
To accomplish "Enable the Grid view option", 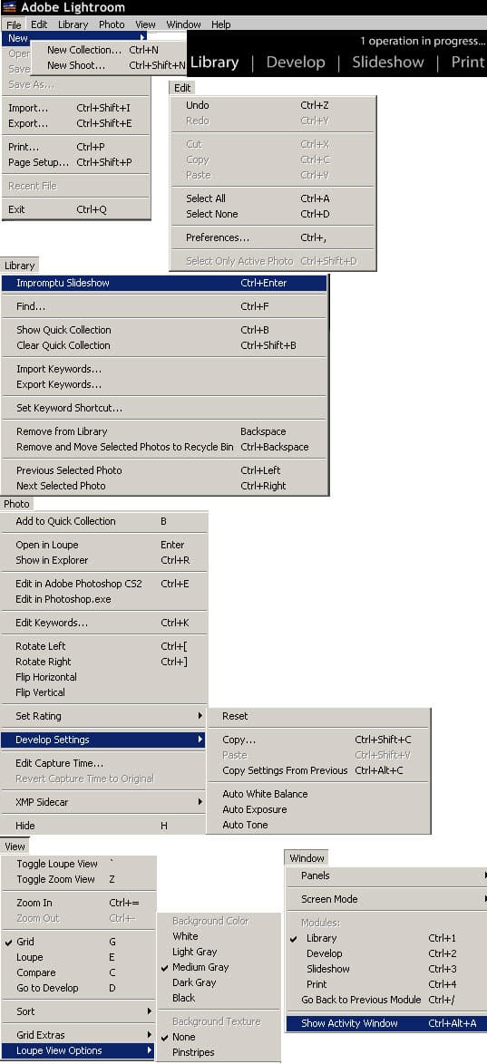I will click(78, 942).
